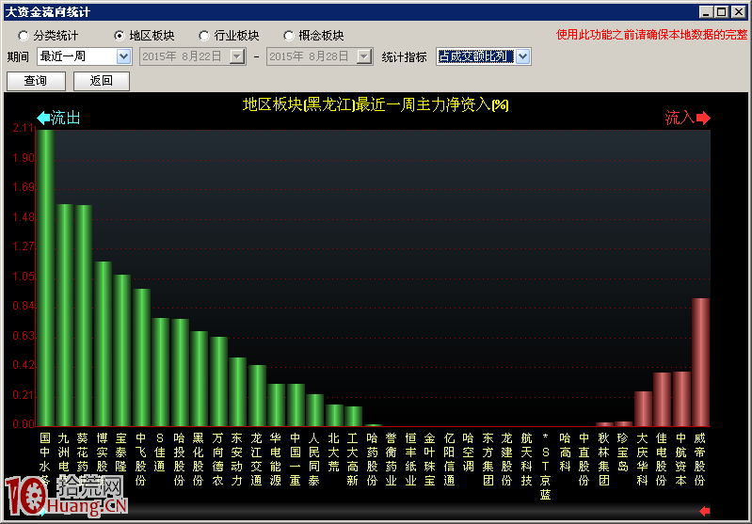The image size is (752, 524).
Task: Click the 恒丰纸业 axis label
Action: click(x=410, y=459)
